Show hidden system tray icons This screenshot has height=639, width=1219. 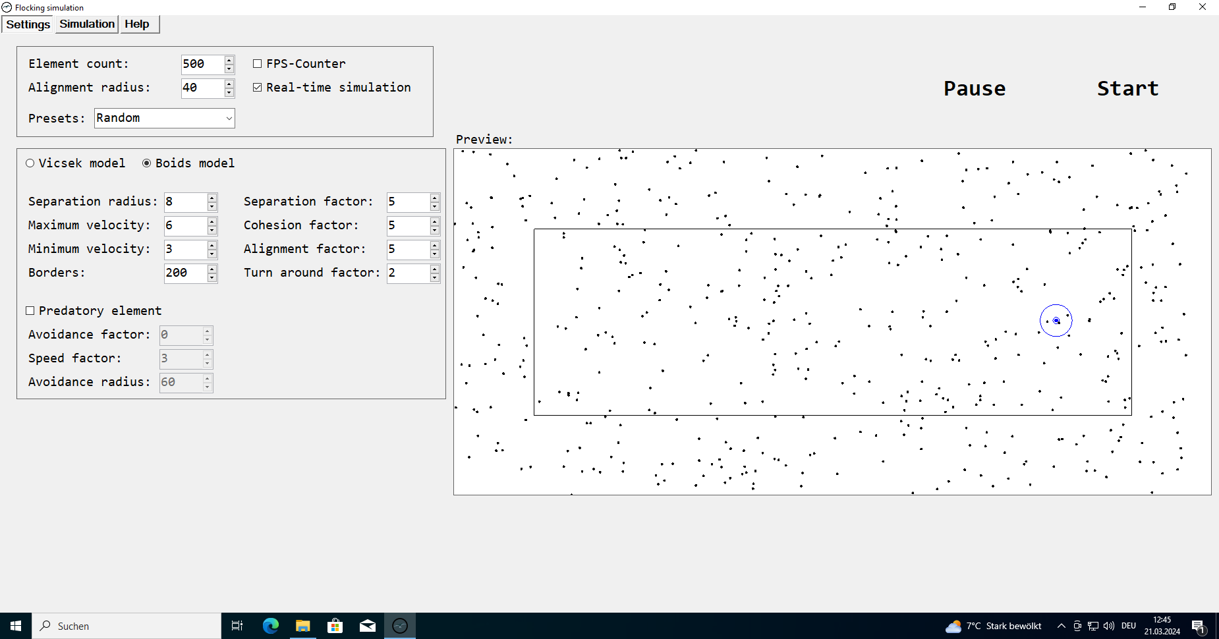point(1061,626)
